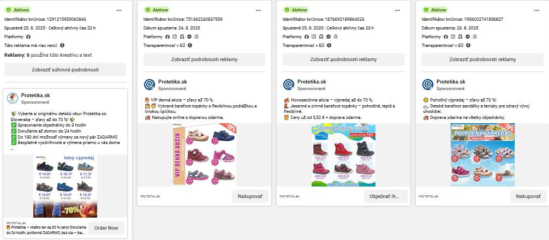Viewport: 549px width, 240px height.
Task: Open three-dot menu on the VIP denná akcia card
Action: click(x=259, y=10)
